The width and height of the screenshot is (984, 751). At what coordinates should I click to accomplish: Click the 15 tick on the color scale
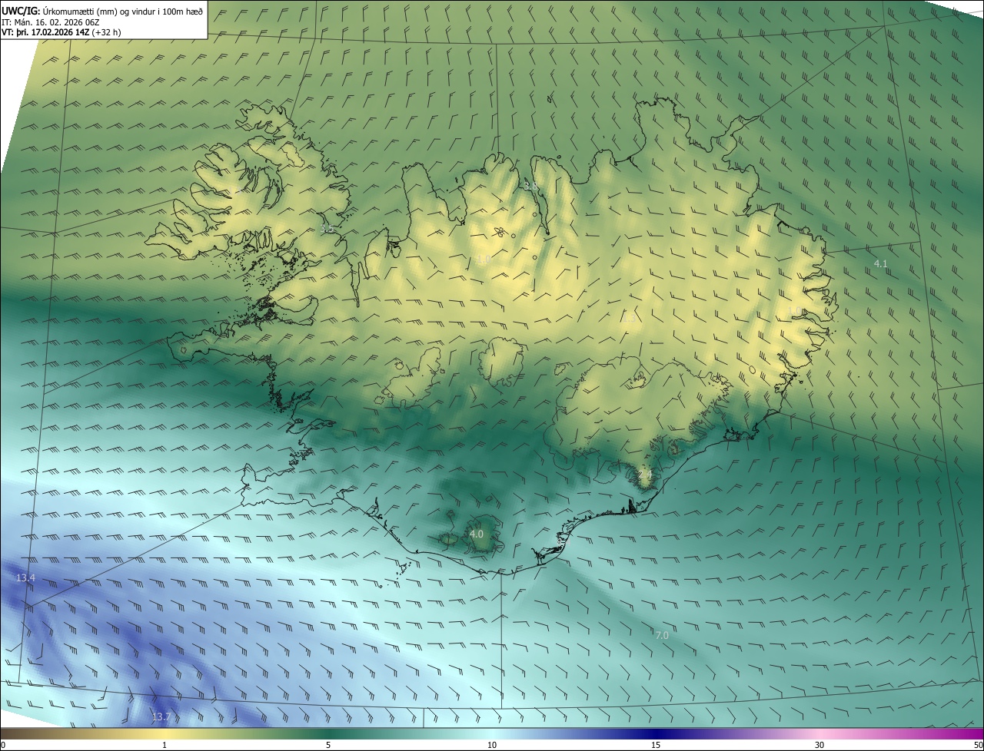pyautogui.click(x=656, y=745)
